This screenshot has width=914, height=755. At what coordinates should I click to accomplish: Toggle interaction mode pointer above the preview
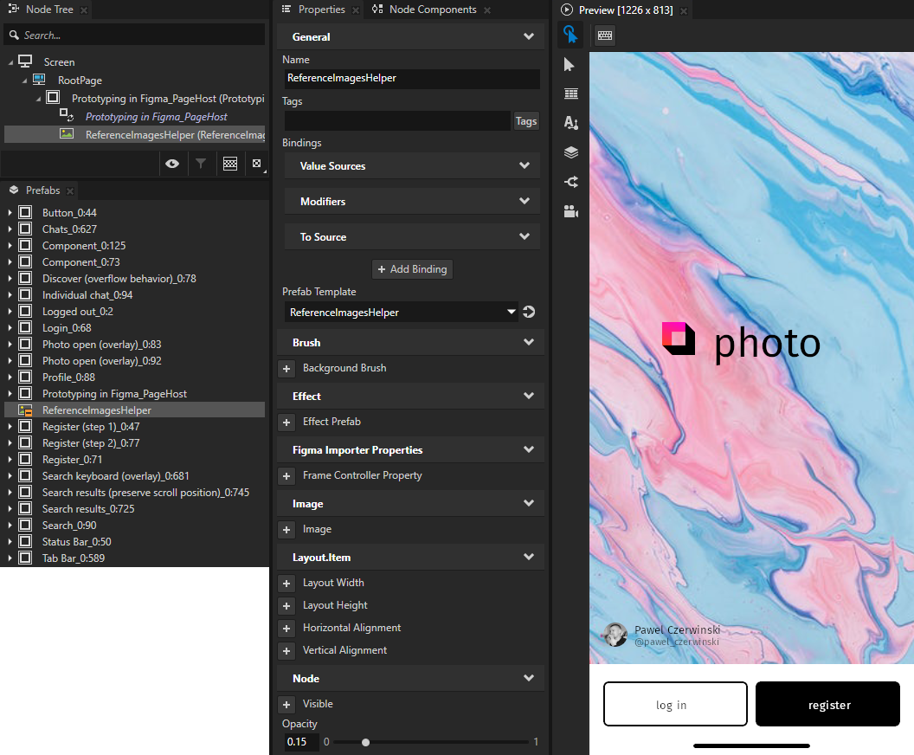click(x=570, y=35)
